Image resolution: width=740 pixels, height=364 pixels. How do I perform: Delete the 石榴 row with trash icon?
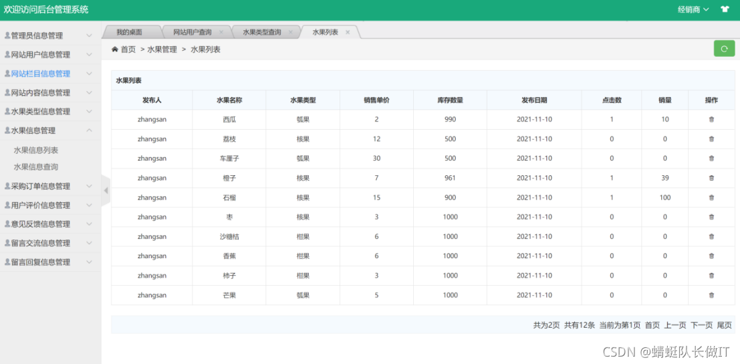(x=711, y=198)
